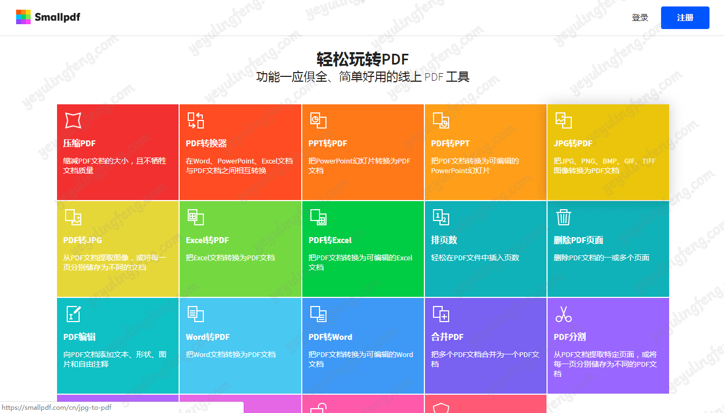
Task: Click the PPT转PDF tile icon
Action: tap(318, 120)
